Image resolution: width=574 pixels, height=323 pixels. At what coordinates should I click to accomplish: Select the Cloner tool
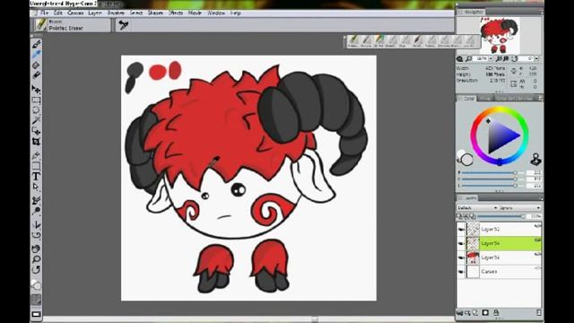pos(36,200)
